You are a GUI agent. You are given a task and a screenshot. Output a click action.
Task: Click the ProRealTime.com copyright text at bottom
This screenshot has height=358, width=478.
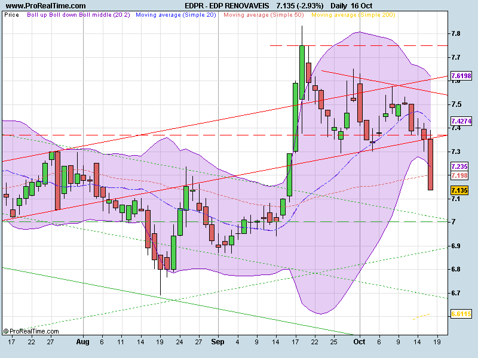tap(31, 331)
